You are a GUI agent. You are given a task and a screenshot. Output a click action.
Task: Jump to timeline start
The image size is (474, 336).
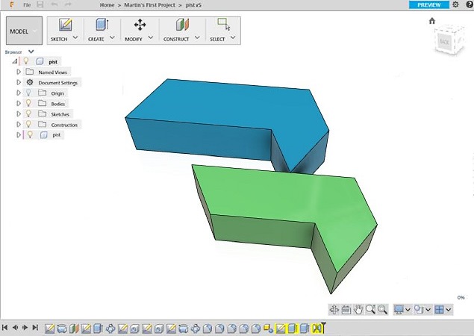pos(5,327)
